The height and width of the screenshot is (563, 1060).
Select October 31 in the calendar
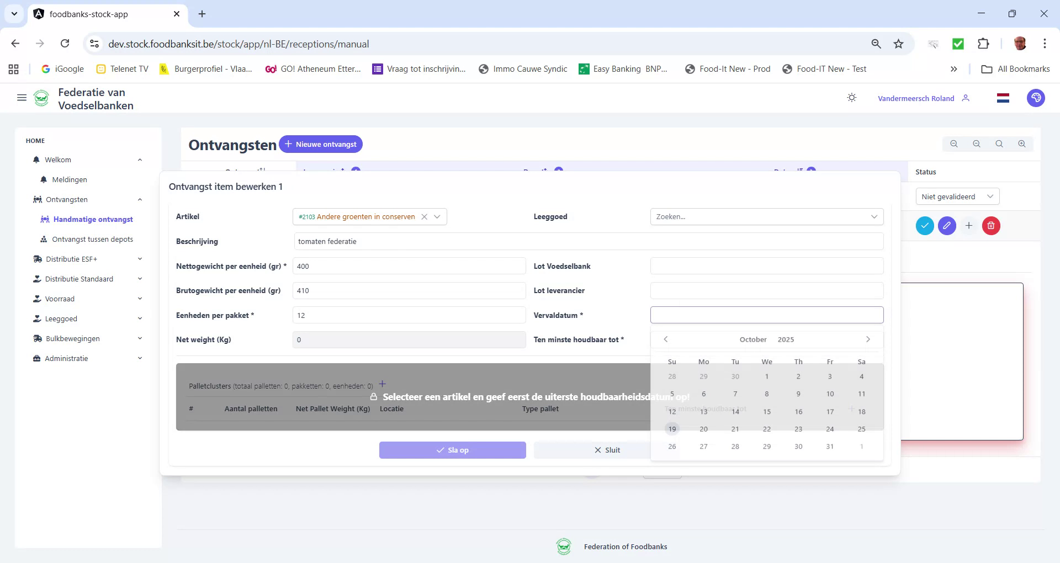[x=830, y=446]
